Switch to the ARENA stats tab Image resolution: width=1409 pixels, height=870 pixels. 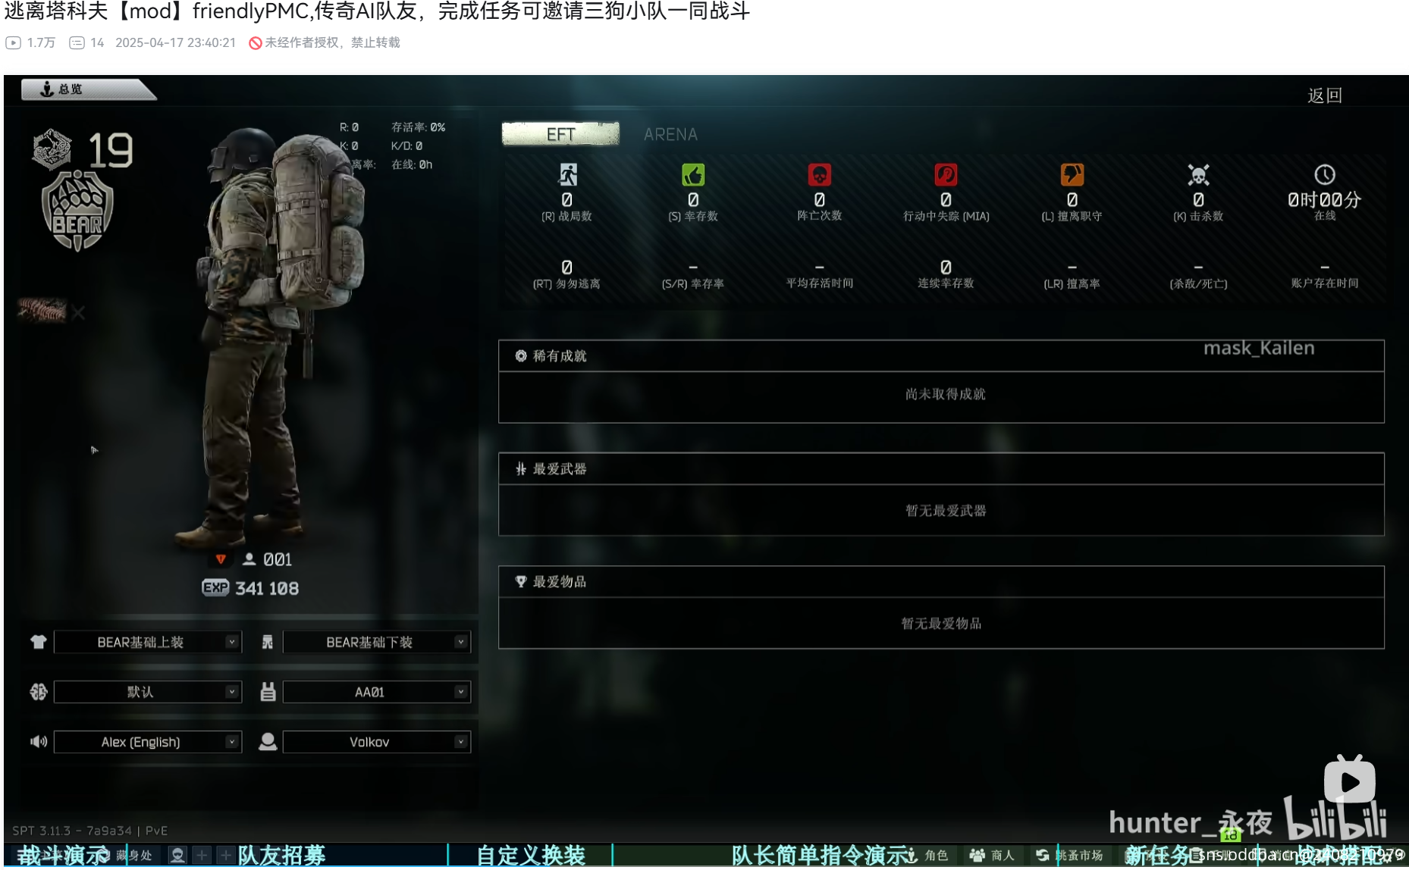[670, 134]
